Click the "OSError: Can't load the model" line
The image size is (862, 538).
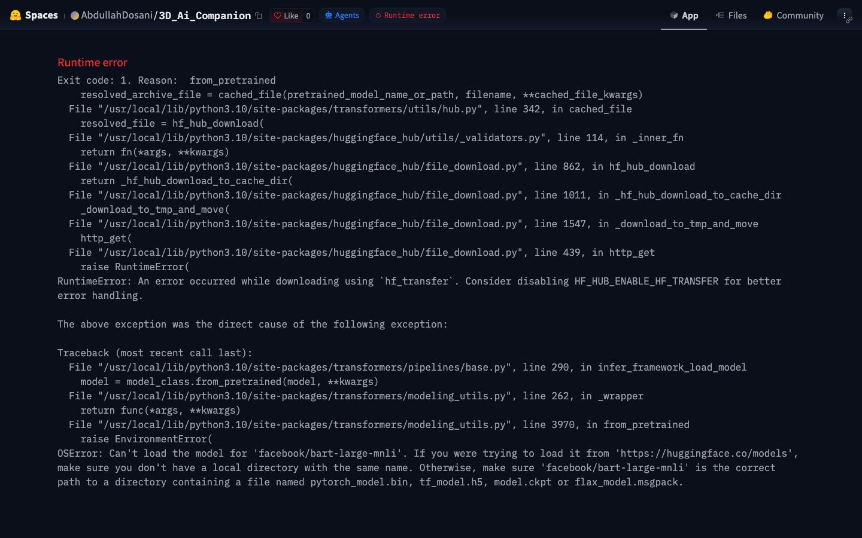pyautogui.click(x=428, y=453)
